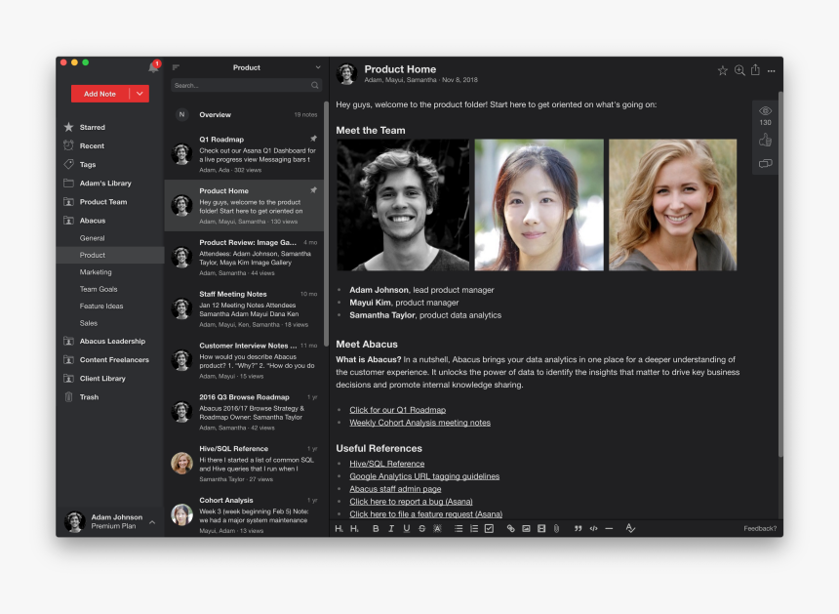Screen dimensions: 839x614
Task: Open the notifications bell icon
Action: coord(153,67)
